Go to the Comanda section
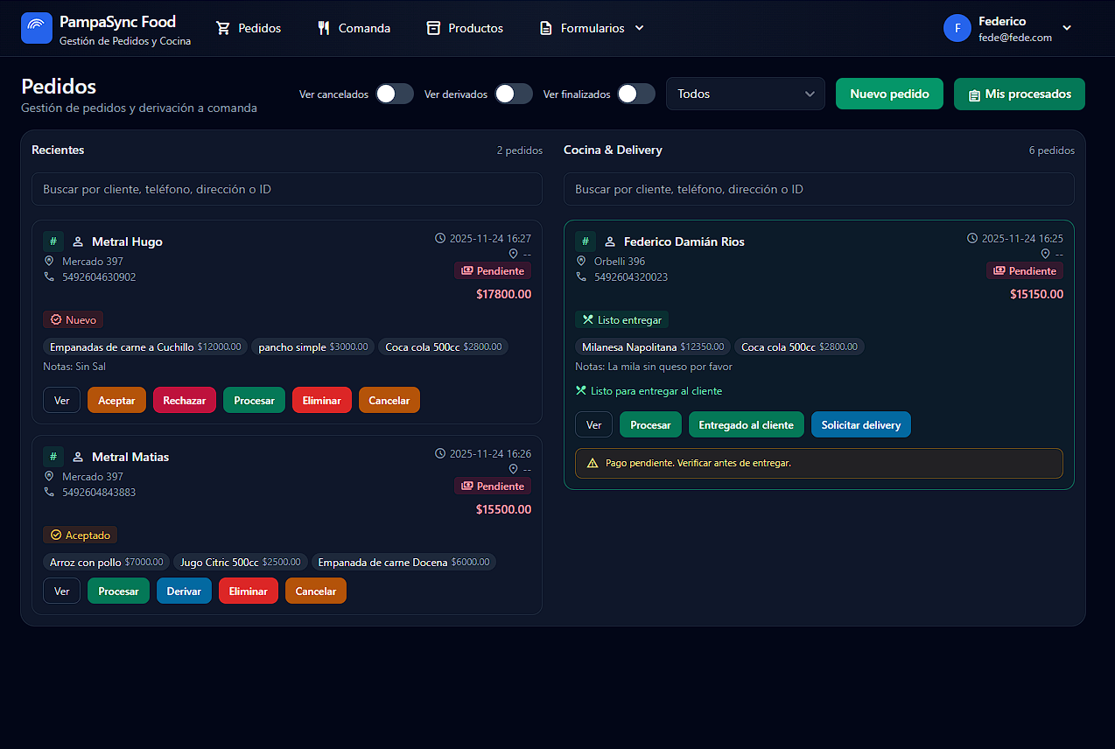The width and height of the screenshot is (1115, 749). pyautogui.click(x=354, y=28)
